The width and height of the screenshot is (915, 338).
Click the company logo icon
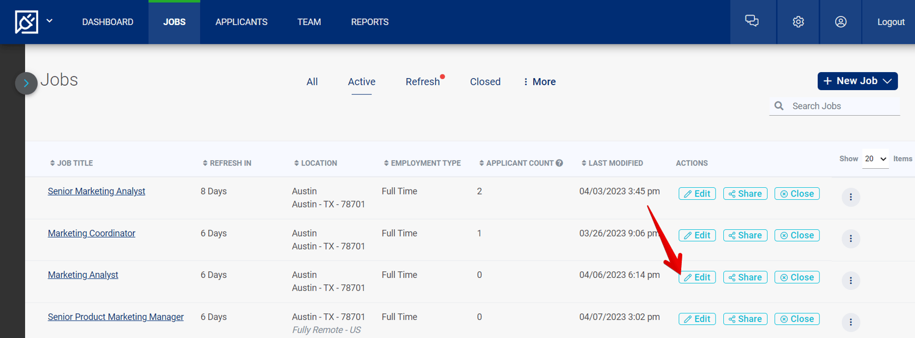pyautogui.click(x=26, y=22)
